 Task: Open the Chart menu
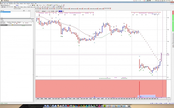[x=14, y=4]
